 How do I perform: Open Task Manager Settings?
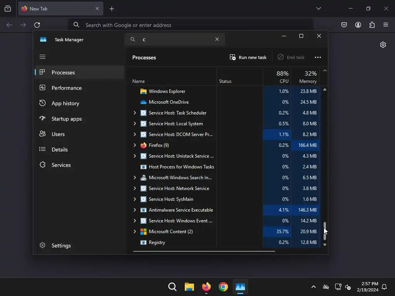tap(79, 246)
